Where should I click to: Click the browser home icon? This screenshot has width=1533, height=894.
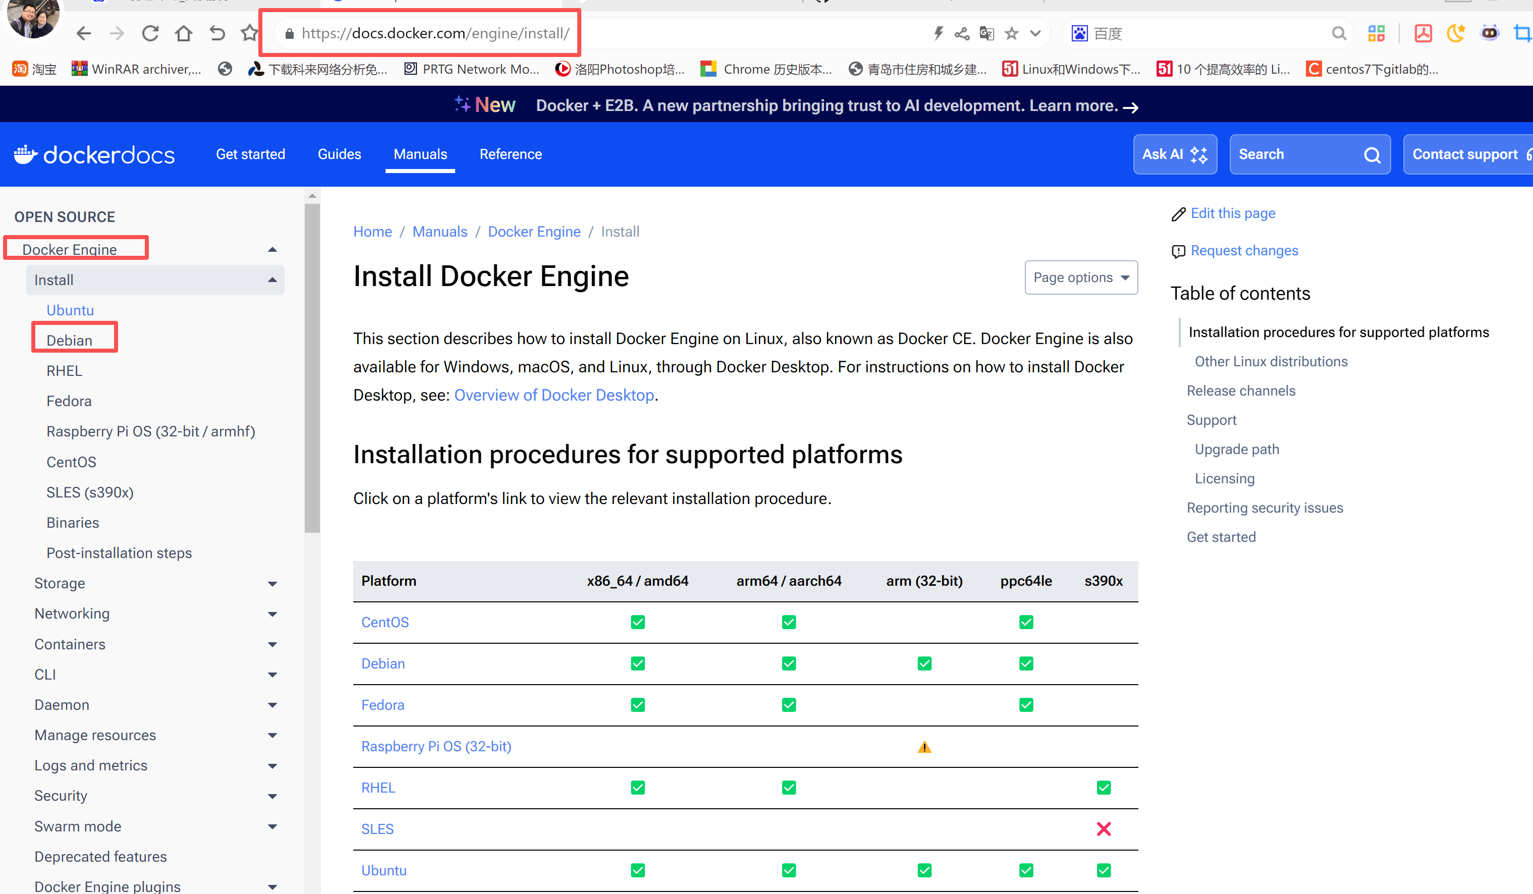[x=183, y=33]
